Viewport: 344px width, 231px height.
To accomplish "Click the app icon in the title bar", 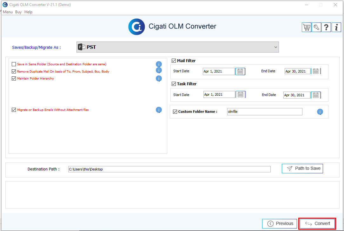I will [x=5, y=5].
